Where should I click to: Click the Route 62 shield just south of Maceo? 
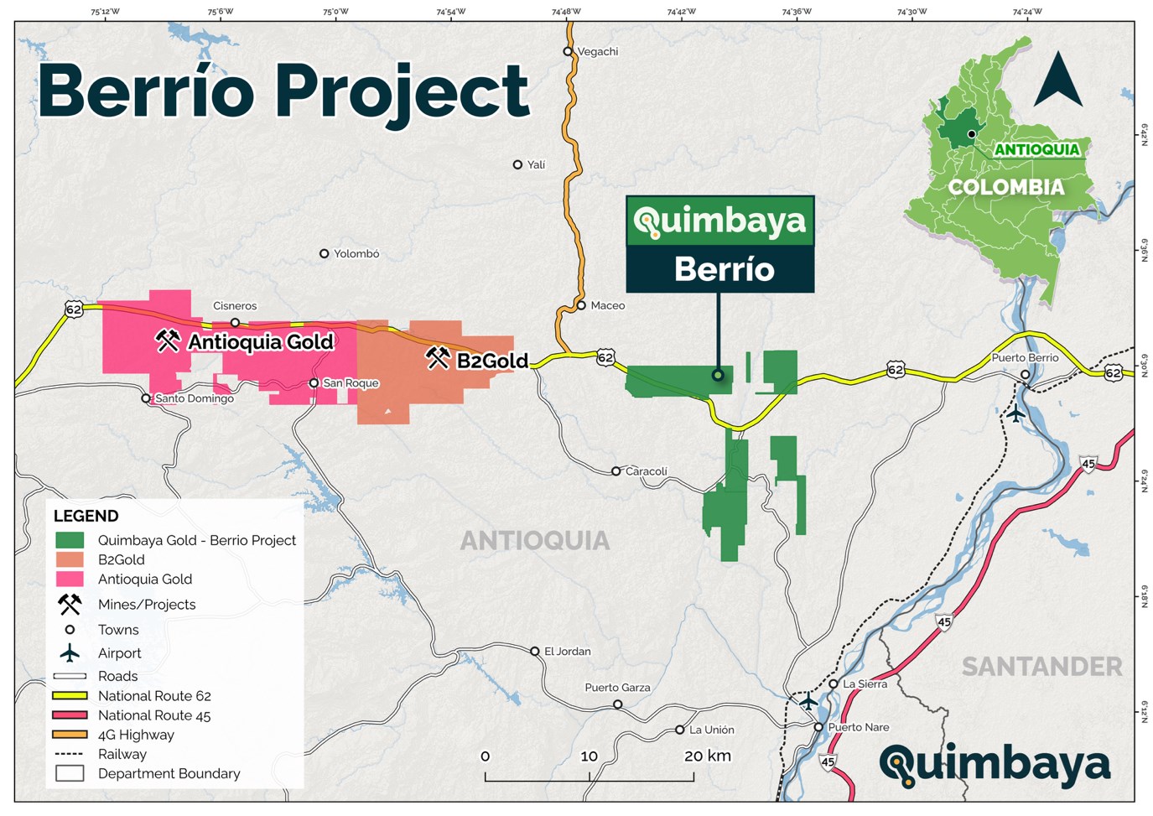point(605,357)
